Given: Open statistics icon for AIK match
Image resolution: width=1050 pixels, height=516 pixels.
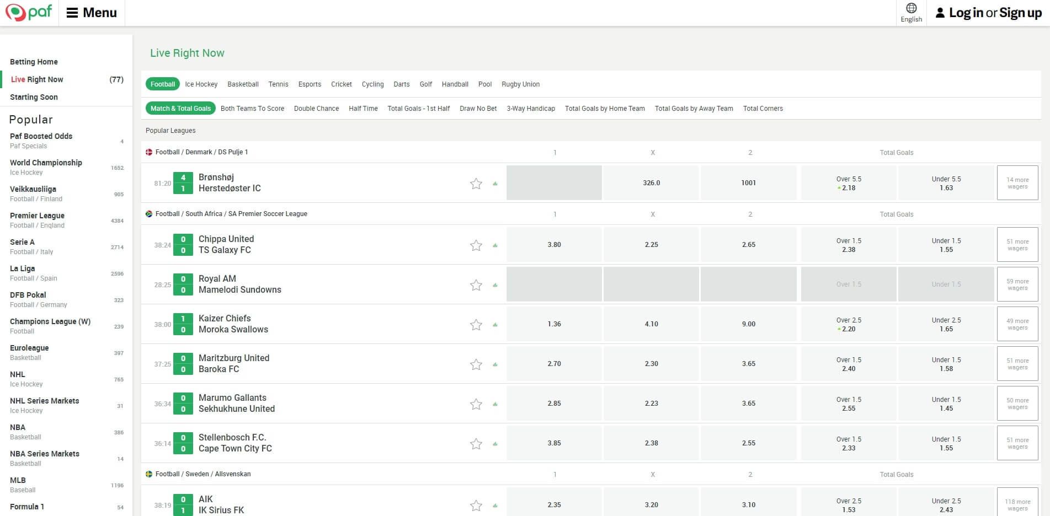Looking at the screenshot, I should (x=495, y=506).
